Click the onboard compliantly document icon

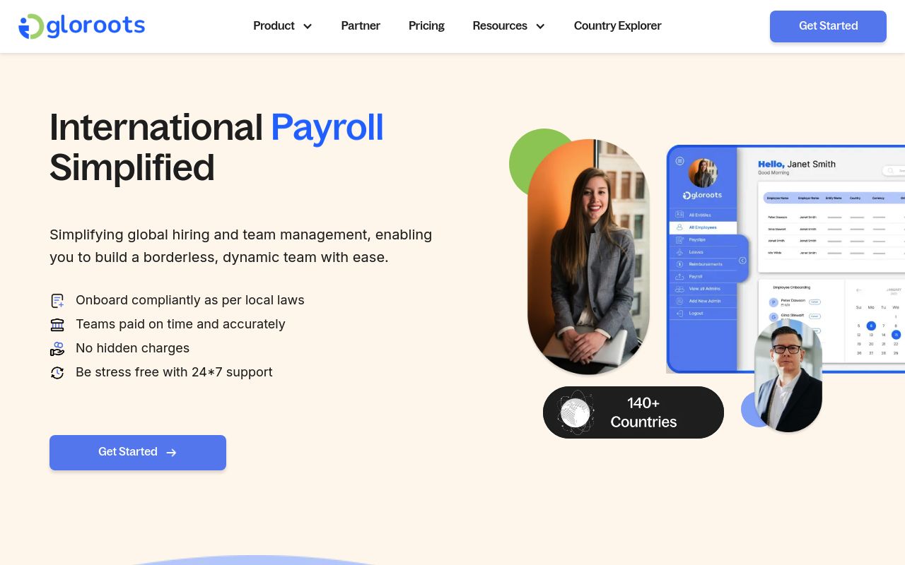point(57,301)
